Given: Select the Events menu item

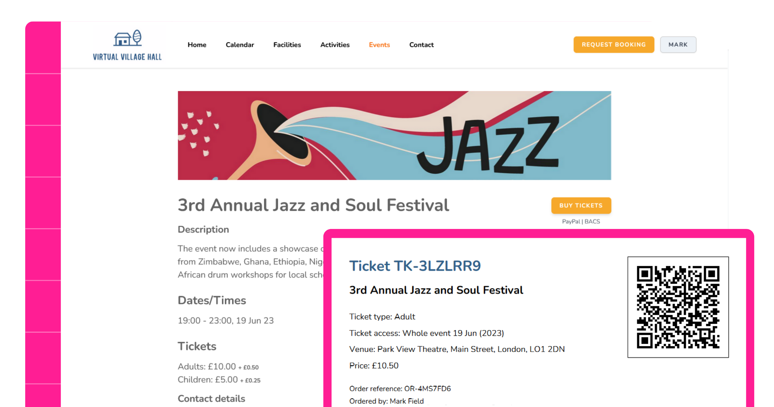Looking at the screenshot, I should [x=379, y=45].
